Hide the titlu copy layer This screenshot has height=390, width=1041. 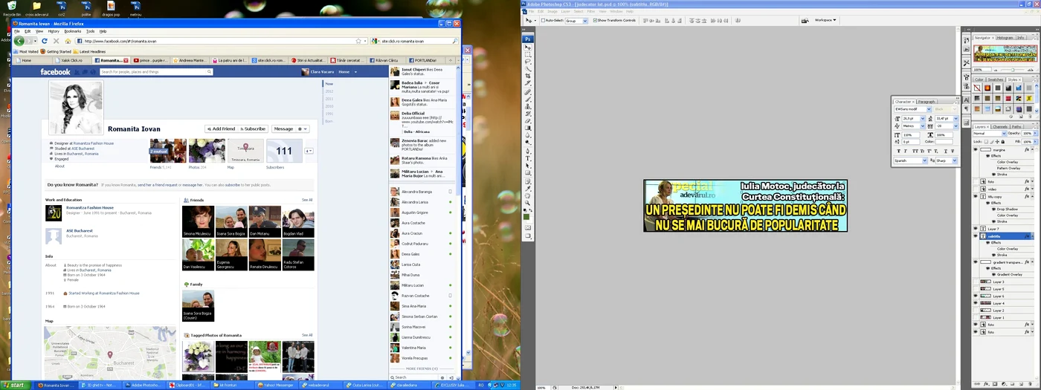tap(976, 196)
